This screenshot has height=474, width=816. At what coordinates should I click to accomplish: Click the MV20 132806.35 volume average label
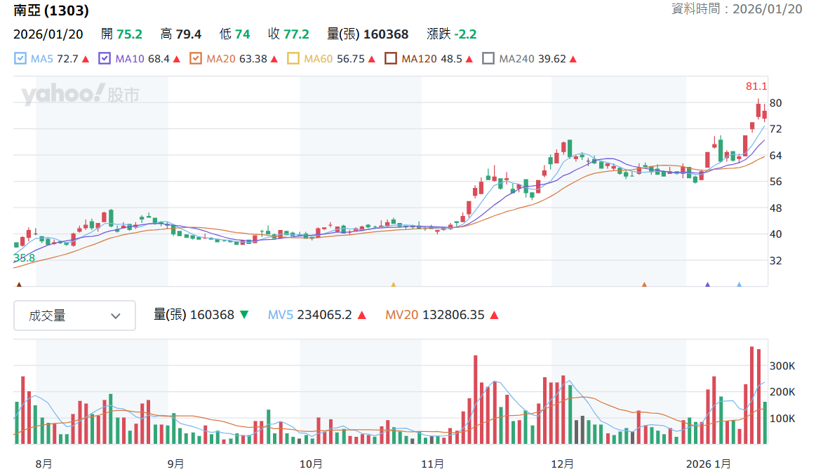click(434, 315)
